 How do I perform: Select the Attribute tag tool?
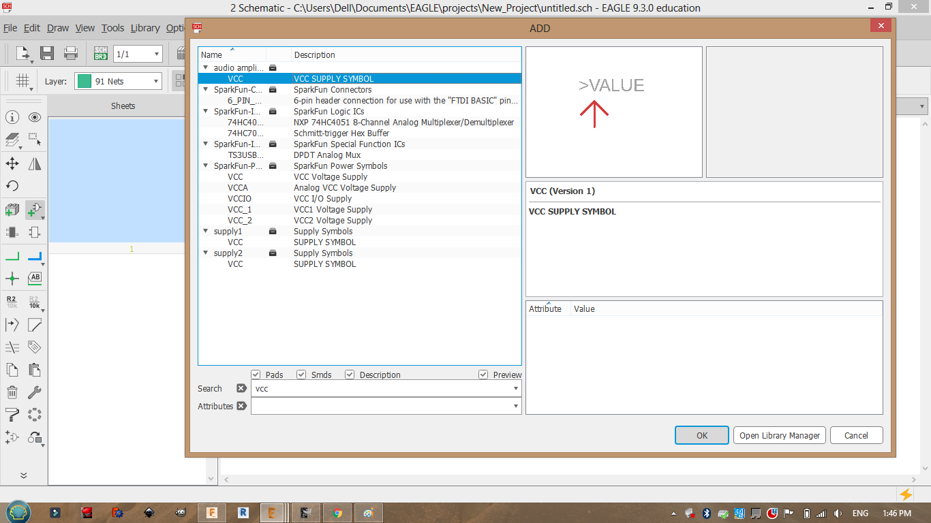[35, 347]
